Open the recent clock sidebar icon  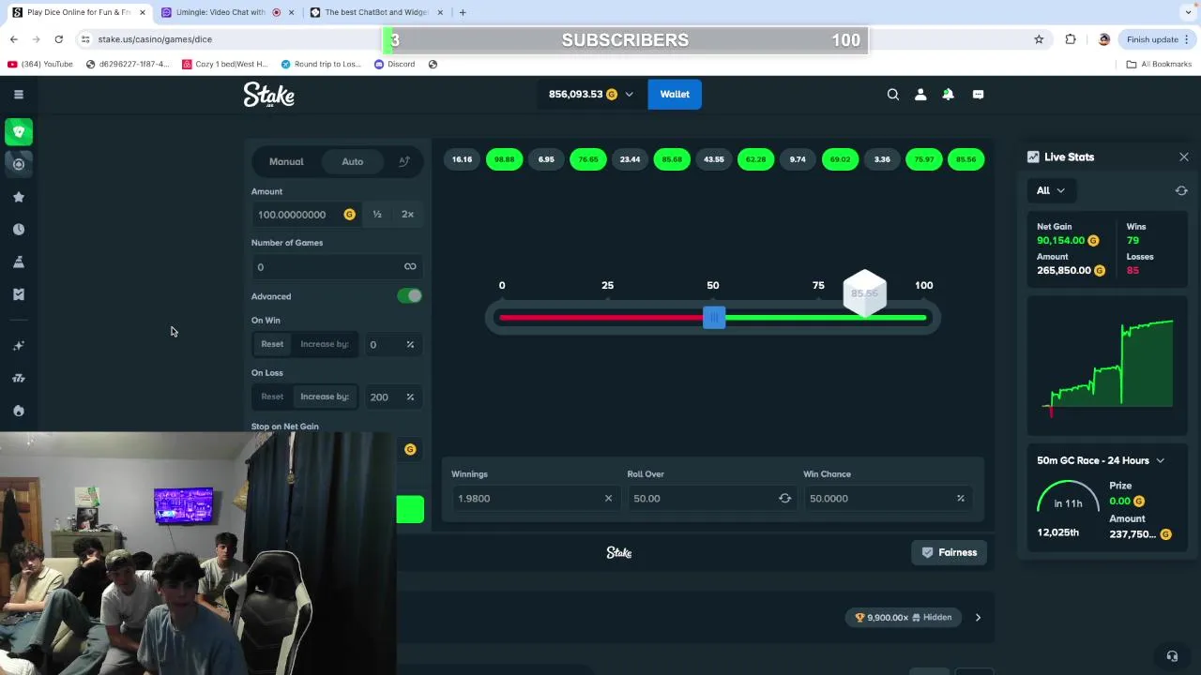click(18, 229)
